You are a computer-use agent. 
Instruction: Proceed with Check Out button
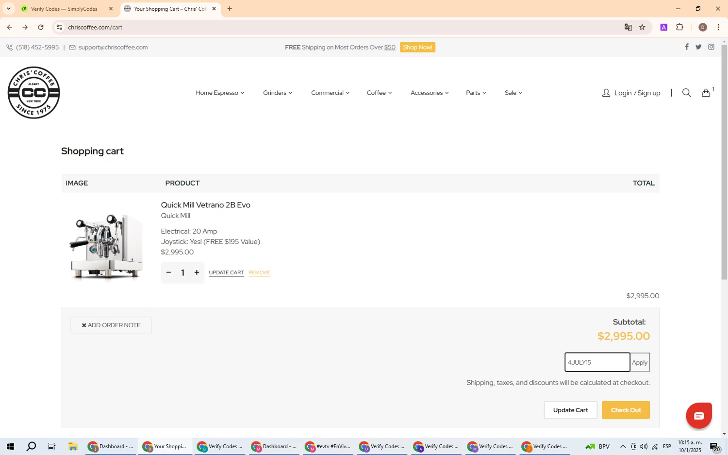(626, 410)
